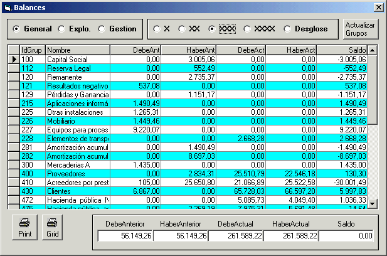Click the DebeAnterior total field
Screen dimensions: 387x256
125,235
